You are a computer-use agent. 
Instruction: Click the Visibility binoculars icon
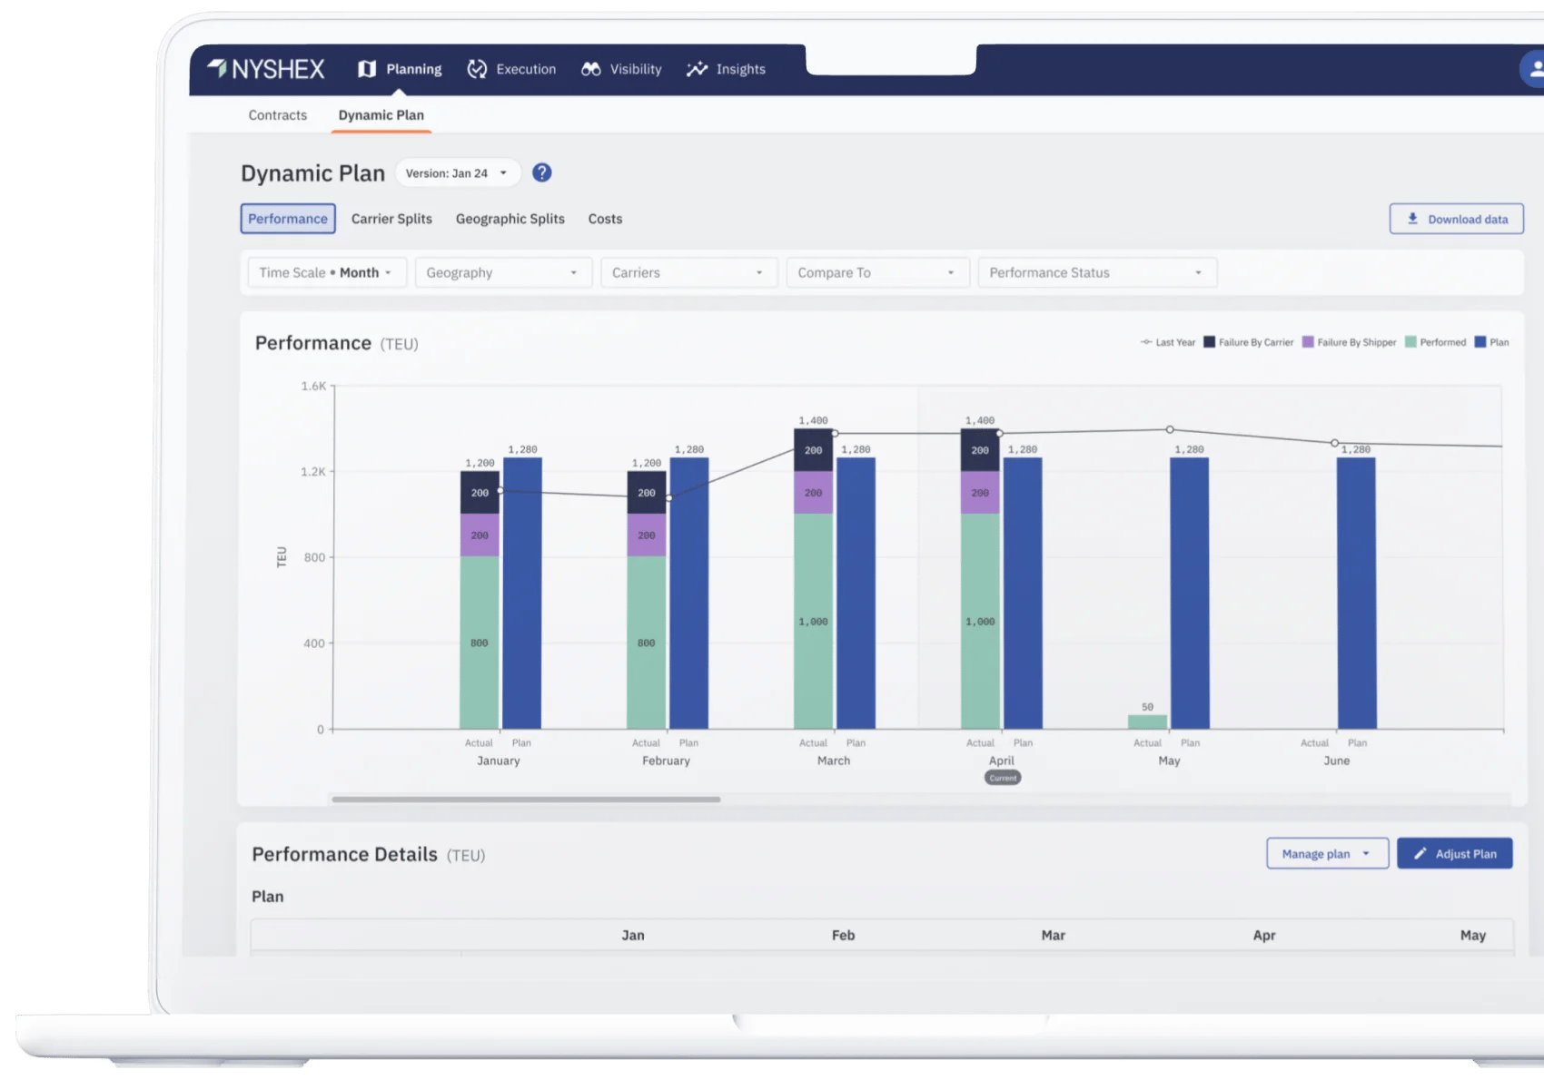pyautogui.click(x=591, y=69)
